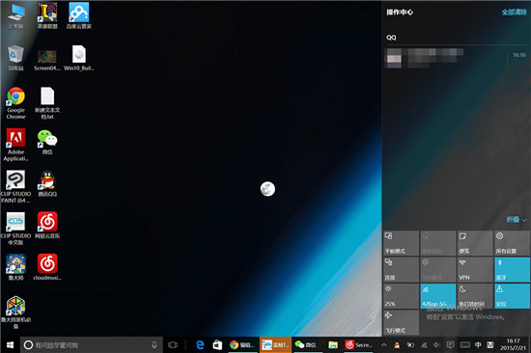The height and width of the screenshot is (353, 531).
Task: Collapse the quick actions with 折叠
Action: pyautogui.click(x=517, y=219)
